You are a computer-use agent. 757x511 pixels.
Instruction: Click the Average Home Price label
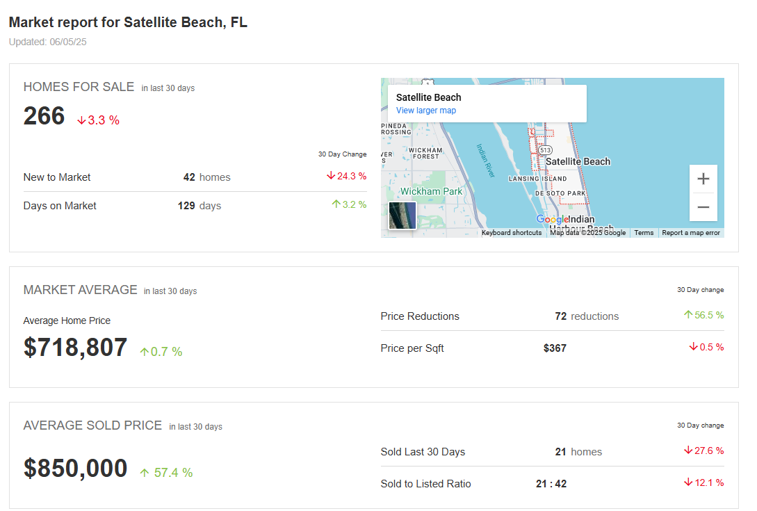point(67,321)
